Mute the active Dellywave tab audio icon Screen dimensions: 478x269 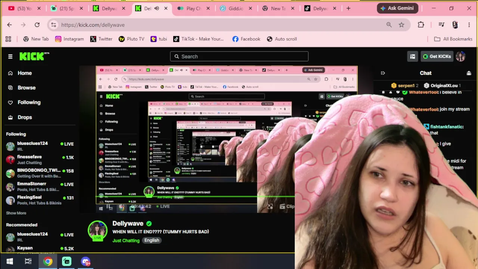[157, 8]
